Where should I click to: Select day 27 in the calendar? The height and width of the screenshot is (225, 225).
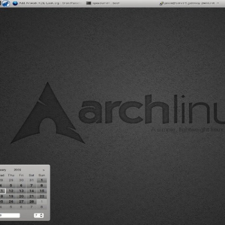(x=21, y=202)
